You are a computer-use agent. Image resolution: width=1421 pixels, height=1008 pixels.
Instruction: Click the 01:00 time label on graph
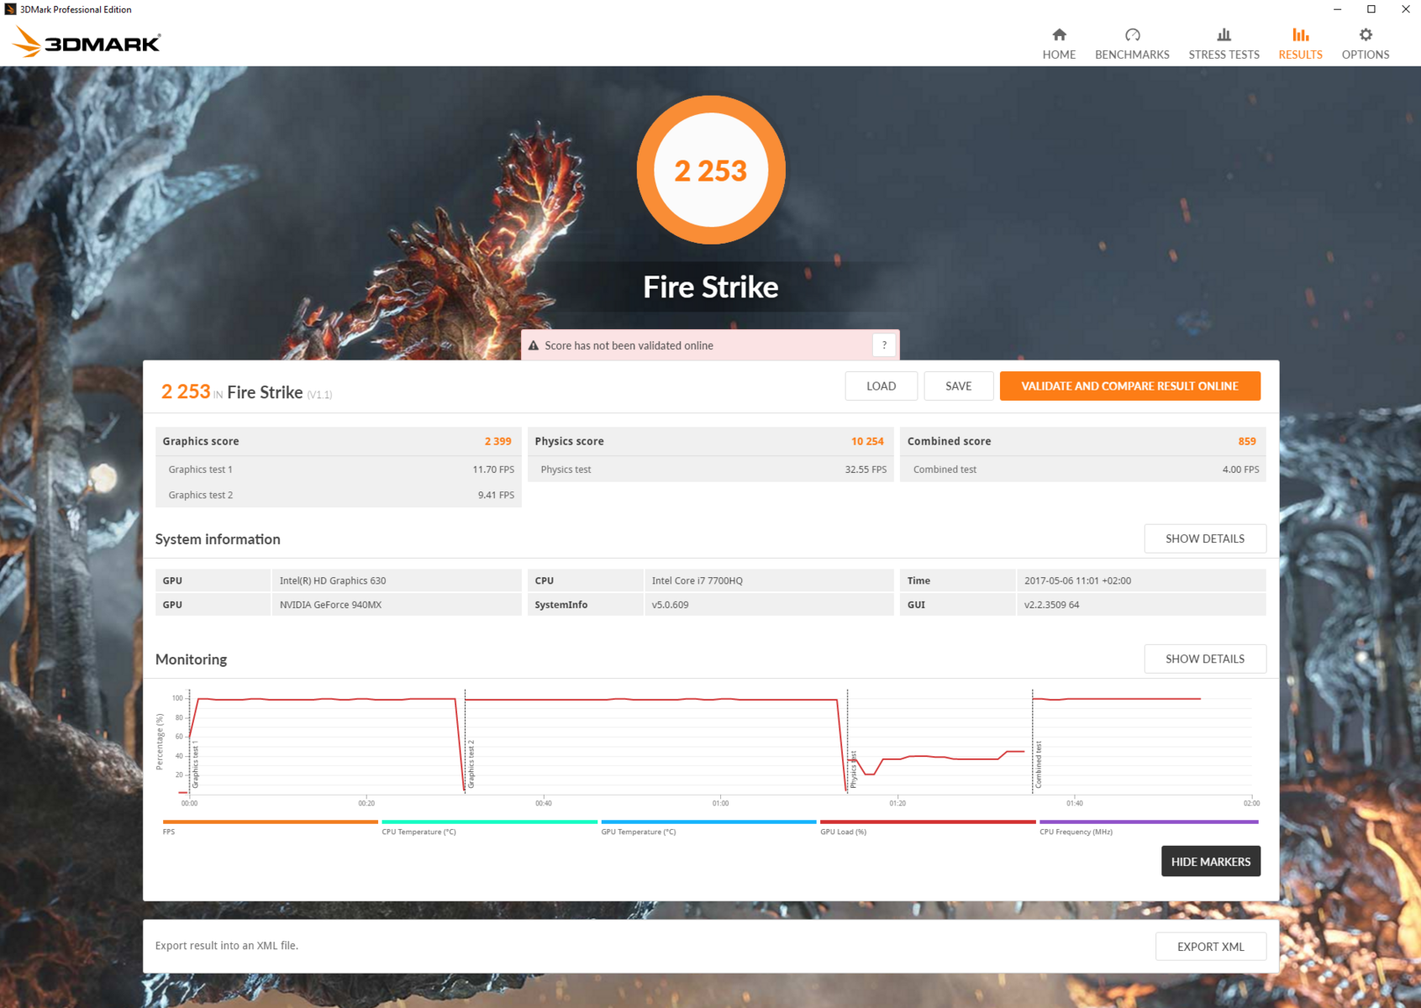click(x=720, y=803)
